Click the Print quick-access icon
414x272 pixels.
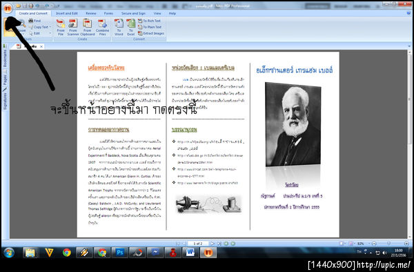point(30,6)
